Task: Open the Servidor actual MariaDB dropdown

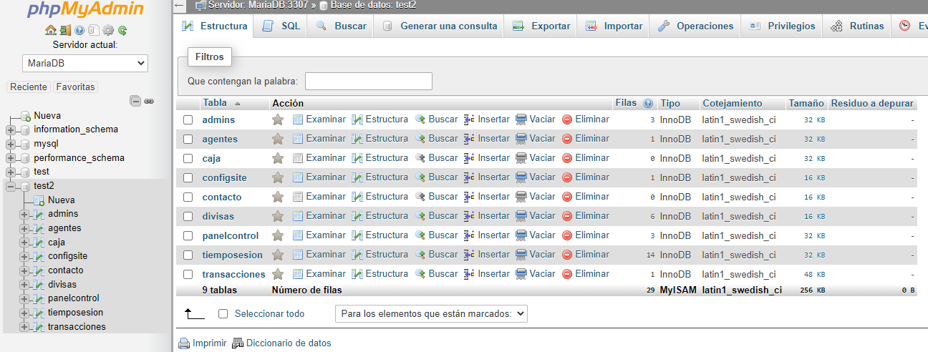Action: click(85, 63)
